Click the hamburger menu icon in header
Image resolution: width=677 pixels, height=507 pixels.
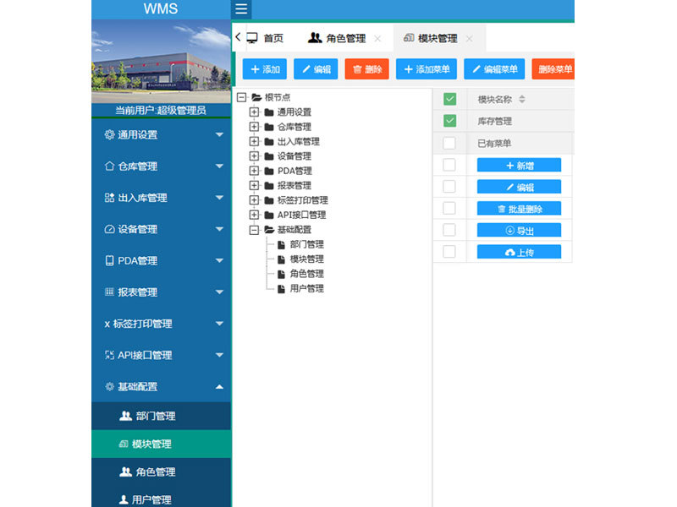[241, 9]
